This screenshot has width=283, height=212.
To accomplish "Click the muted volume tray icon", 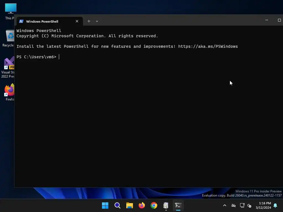I will 249,205.
